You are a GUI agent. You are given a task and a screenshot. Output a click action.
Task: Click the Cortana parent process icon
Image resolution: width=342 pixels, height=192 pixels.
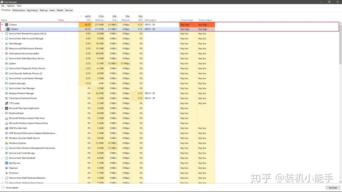[7, 25]
